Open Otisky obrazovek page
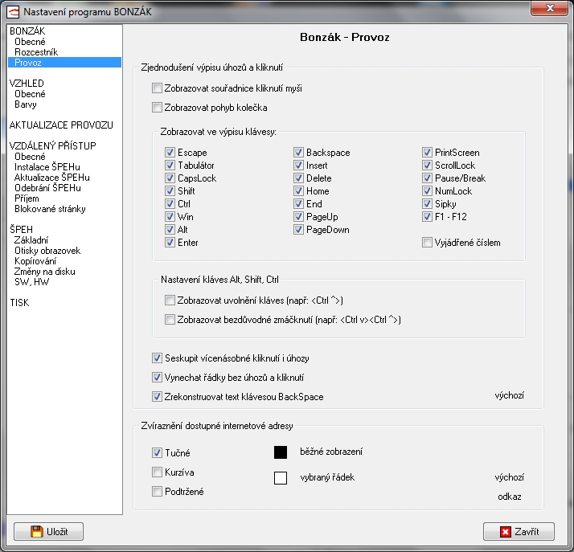 tap(47, 251)
